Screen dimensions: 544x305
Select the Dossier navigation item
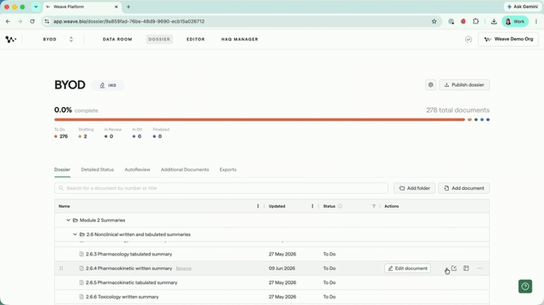point(159,39)
